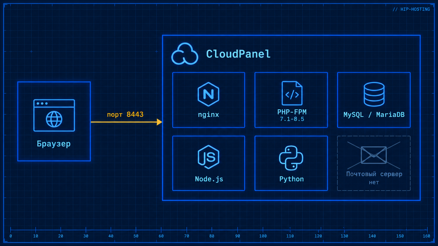Click the ruler mark labeled 100
438x246 pixels.
[263, 236]
